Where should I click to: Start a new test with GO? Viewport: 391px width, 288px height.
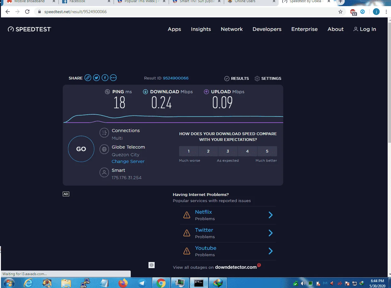pyautogui.click(x=81, y=149)
